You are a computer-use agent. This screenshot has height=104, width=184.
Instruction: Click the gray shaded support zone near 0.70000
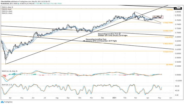(86, 32)
